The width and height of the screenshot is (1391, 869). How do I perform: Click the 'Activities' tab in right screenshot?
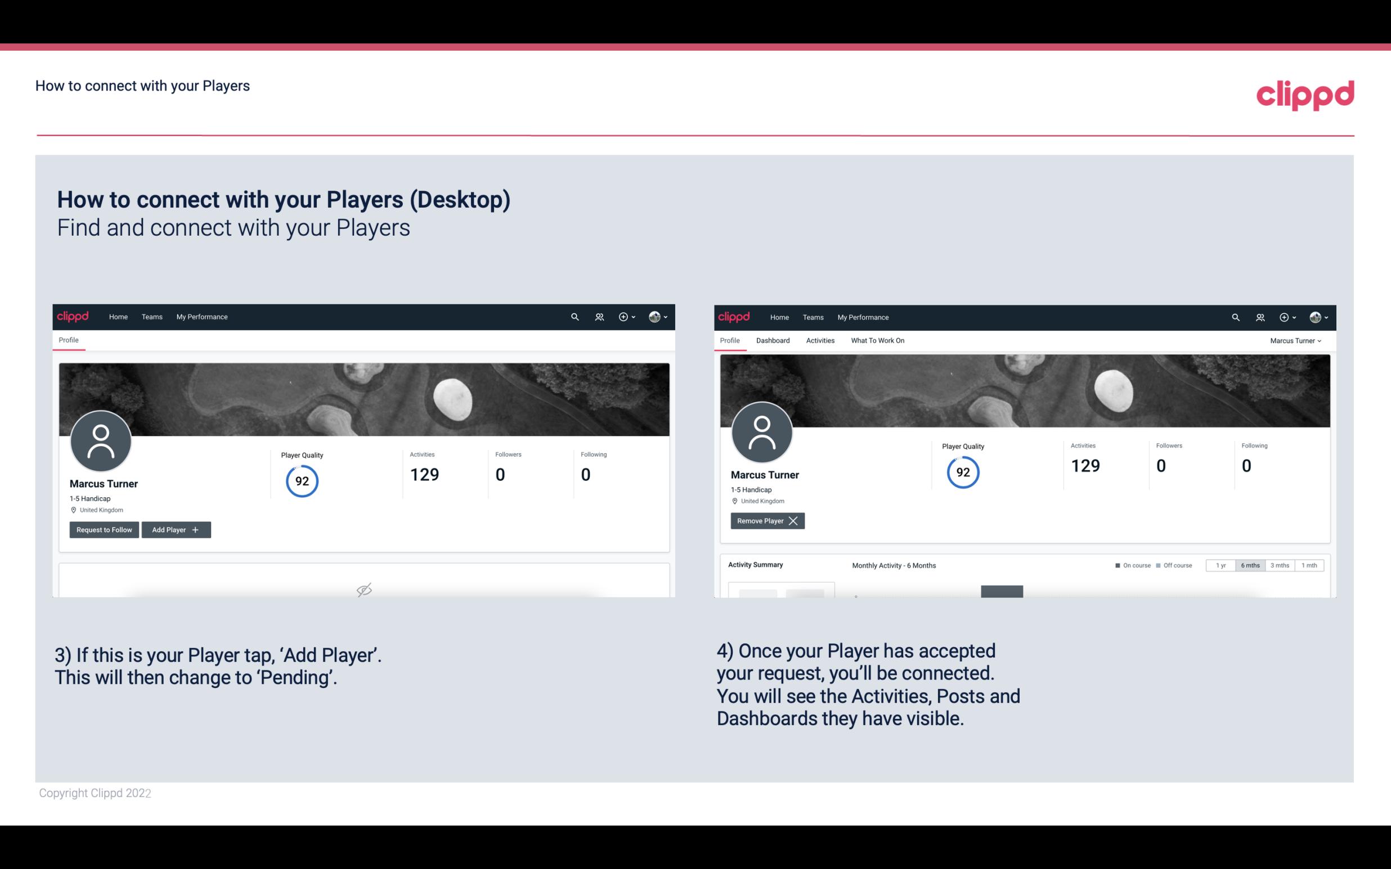(x=820, y=340)
